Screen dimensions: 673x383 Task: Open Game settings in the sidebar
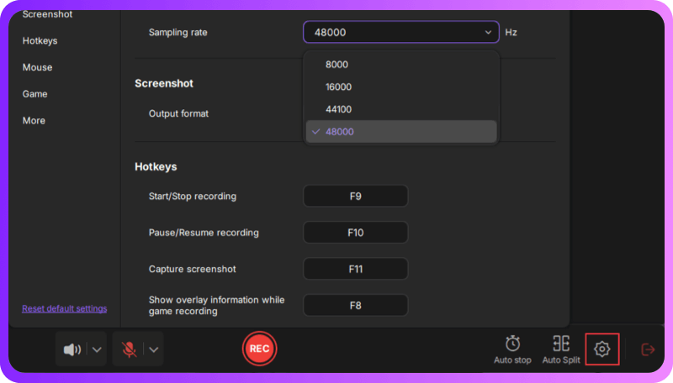coord(34,94)
